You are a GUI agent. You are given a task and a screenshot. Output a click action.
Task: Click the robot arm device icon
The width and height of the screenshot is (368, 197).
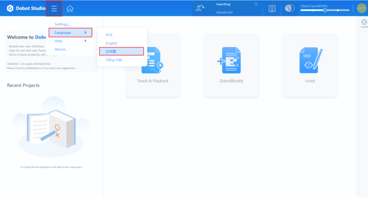point(201,8)
